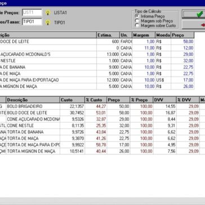Click the US$ currency cell

[163, 80]
